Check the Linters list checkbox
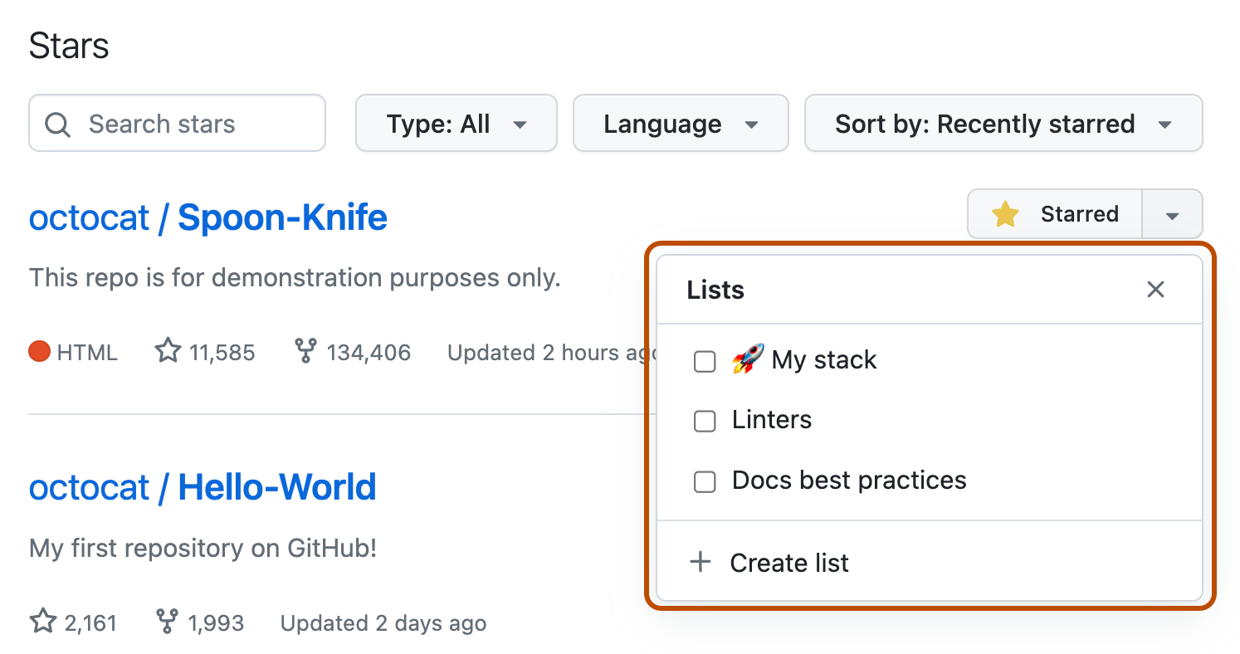Image resolution: width=1240 pixels, height=654 pixels. (x=704, y=421)
